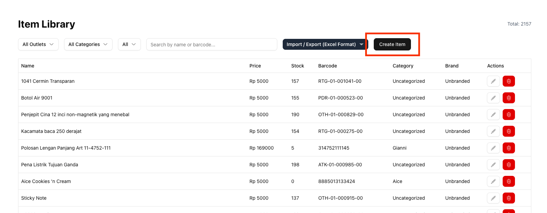This screenshot has width=547, height=213.
Task: Click pencil icon for Botol Air 9001
Action: [493, 98]
